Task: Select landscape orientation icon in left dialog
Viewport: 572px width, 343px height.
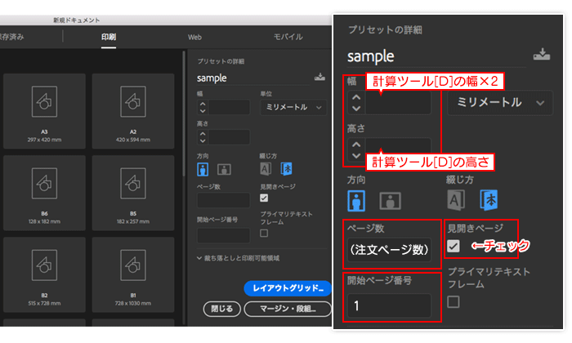Action: tap(223, 169)
